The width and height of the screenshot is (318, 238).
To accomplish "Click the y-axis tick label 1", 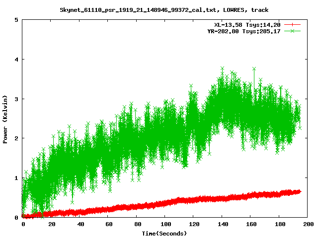I will (17, 178).
